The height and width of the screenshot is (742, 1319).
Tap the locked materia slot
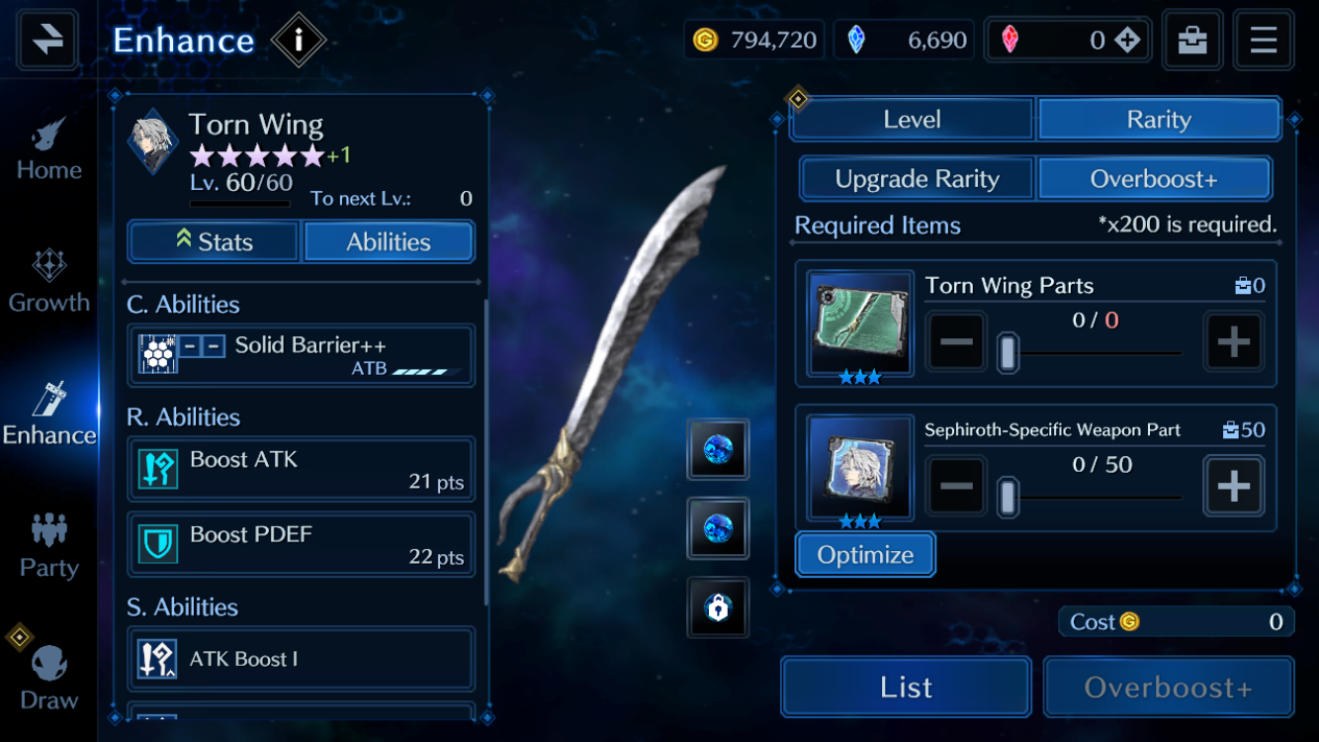click(x=718, y=607)
